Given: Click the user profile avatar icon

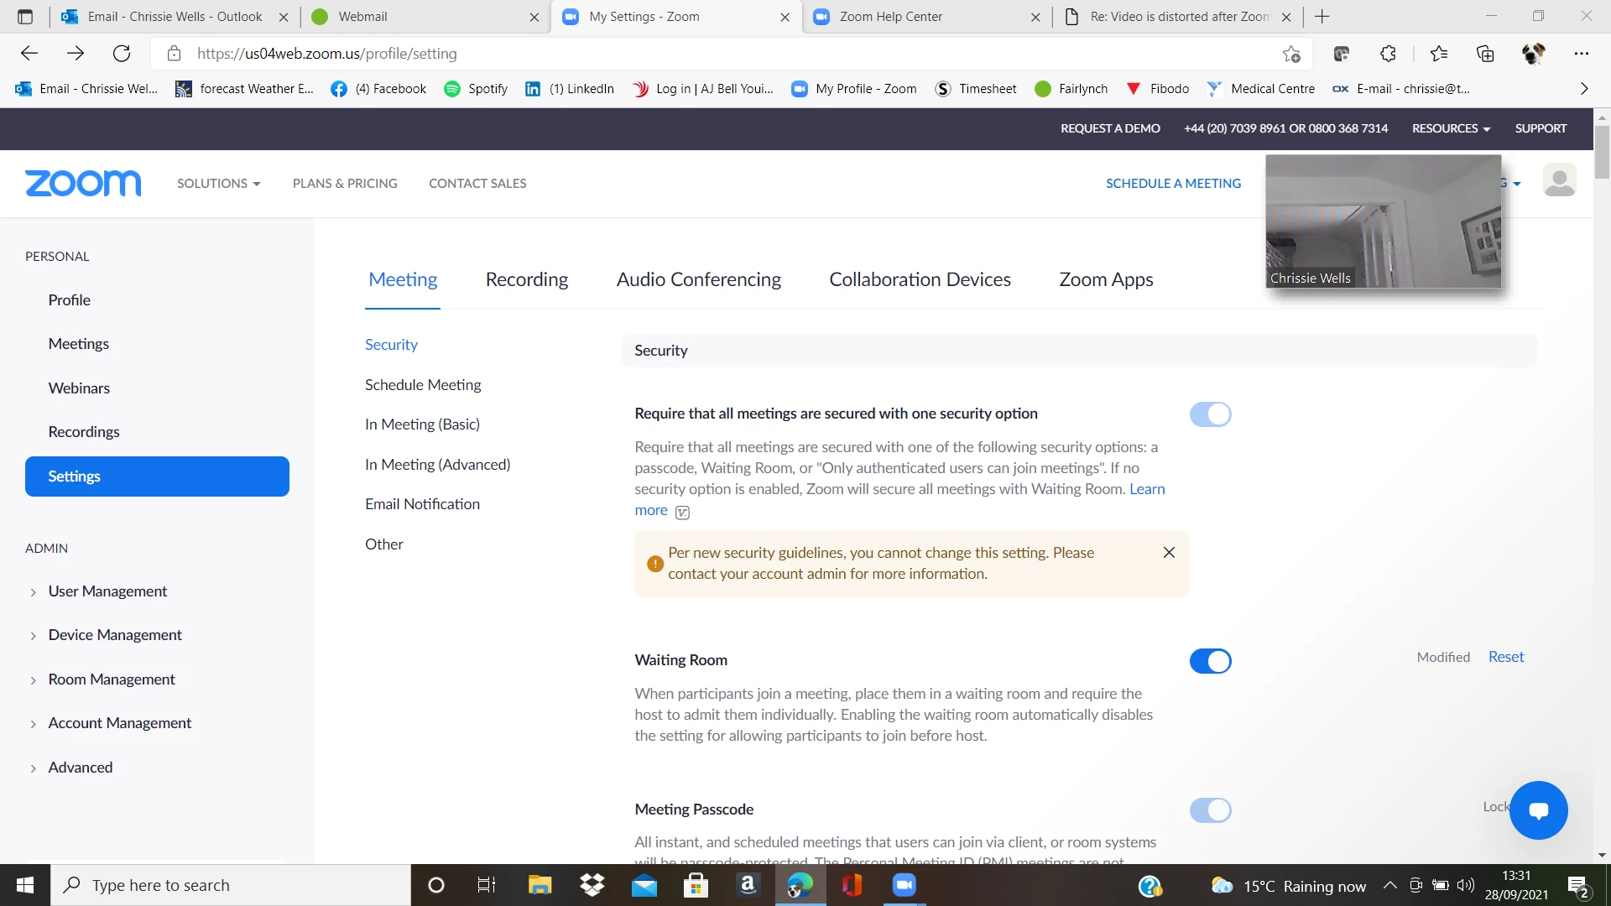Looking at the screenshot, I should 1559,181.
